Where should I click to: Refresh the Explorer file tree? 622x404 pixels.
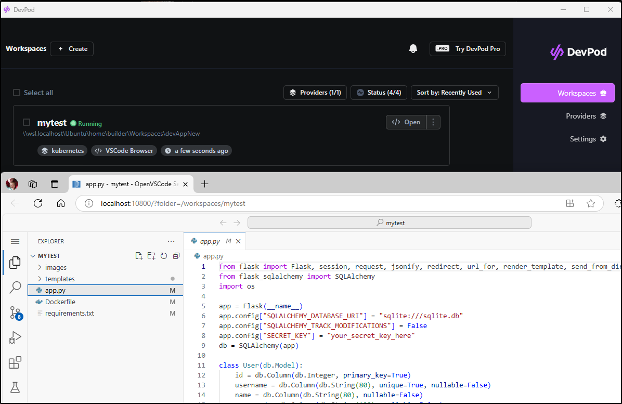[x=164, y=256]
